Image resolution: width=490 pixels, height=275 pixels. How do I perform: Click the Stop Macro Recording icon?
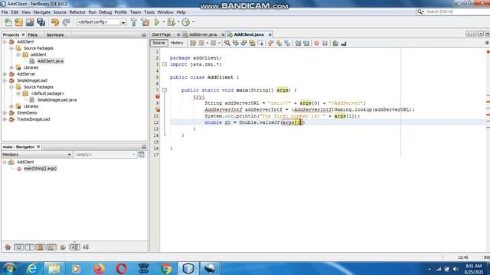325,43
